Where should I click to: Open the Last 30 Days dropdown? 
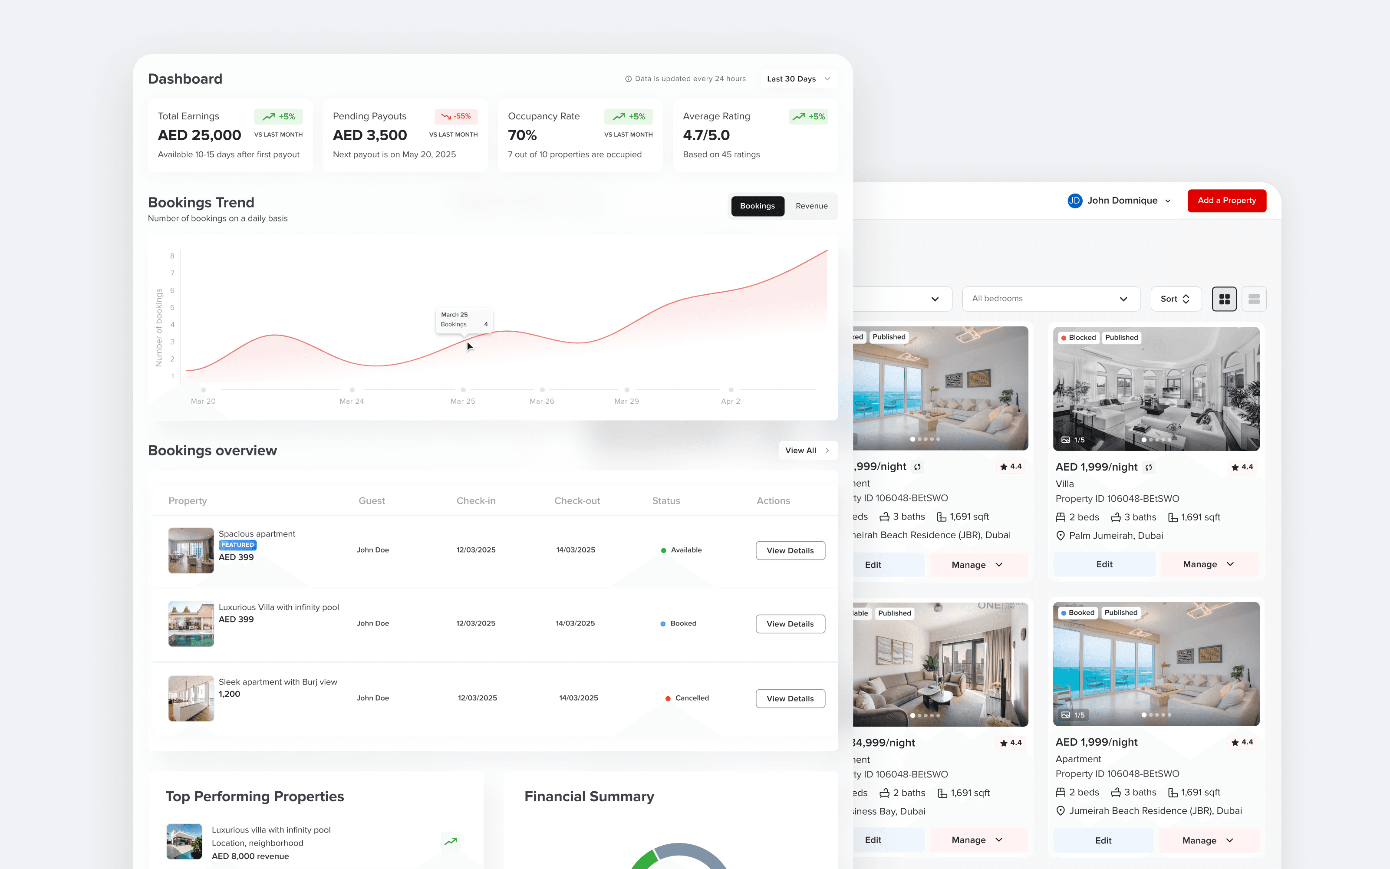point(799,79)
